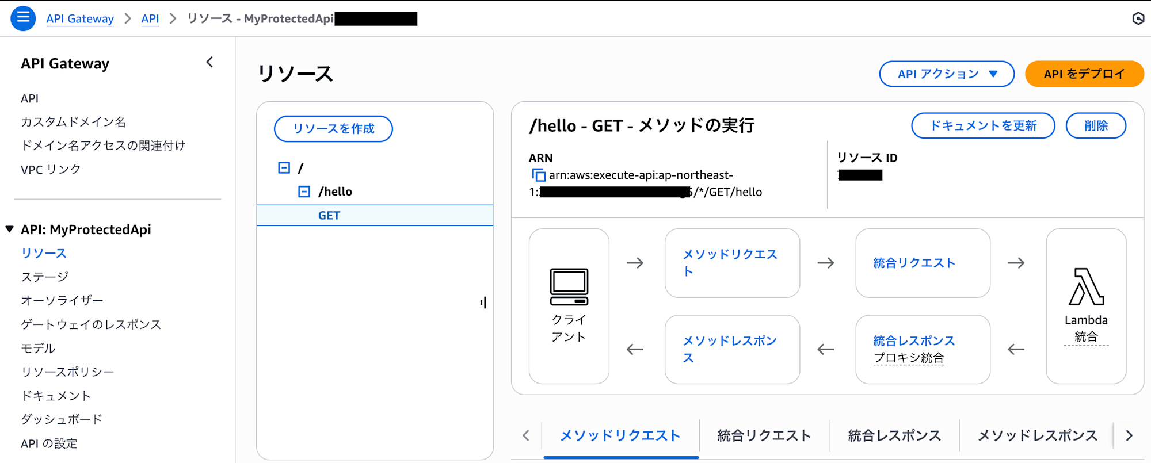
Task: Click the resource panel resize handle
Action: [483, 303]
